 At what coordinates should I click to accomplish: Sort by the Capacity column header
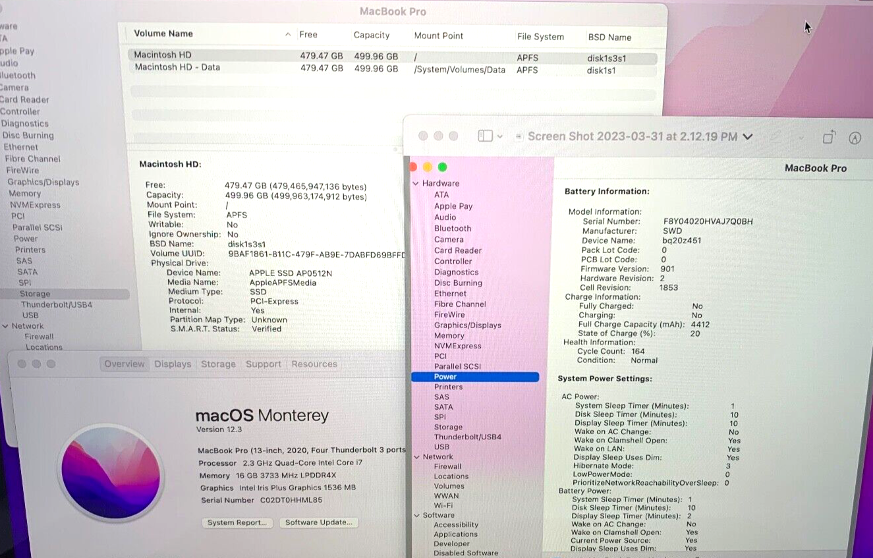372,36
